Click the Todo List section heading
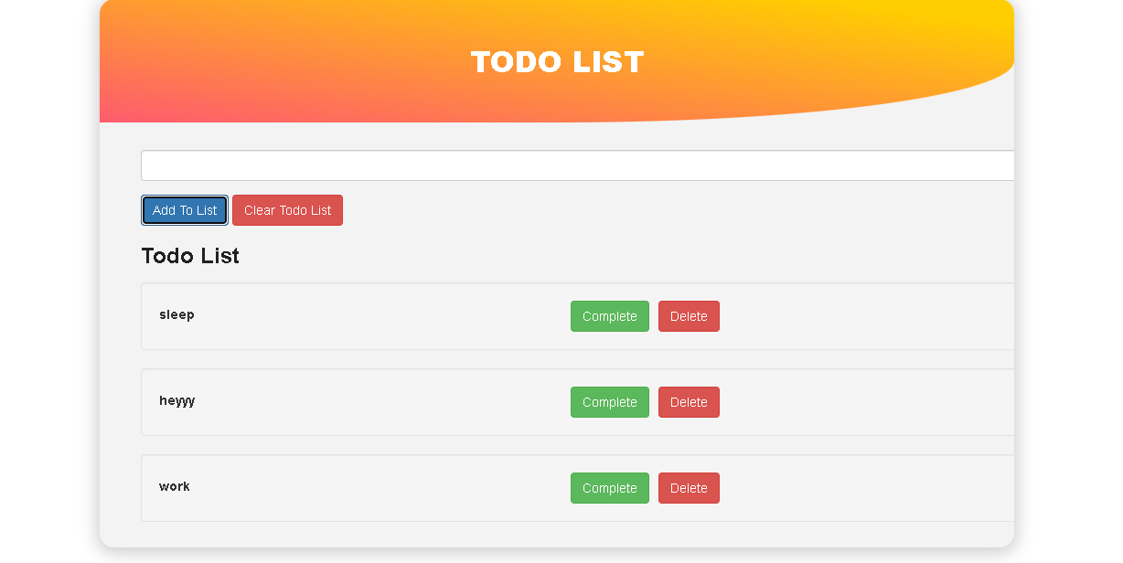 coord(190,256)
